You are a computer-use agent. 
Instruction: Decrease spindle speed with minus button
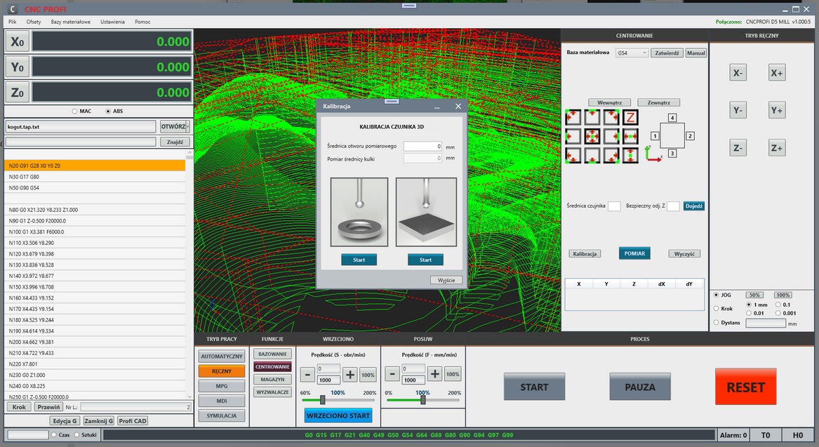pos(307,375)
